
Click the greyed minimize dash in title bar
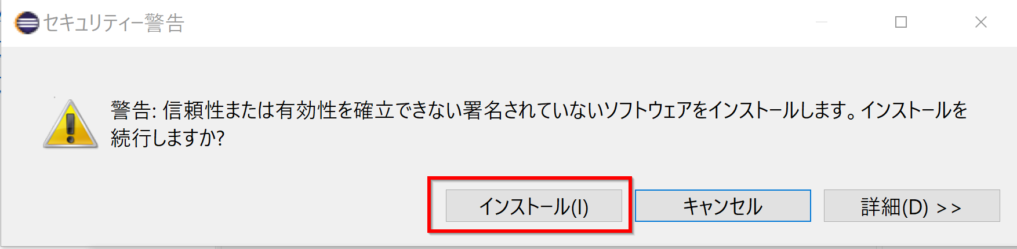pyautogui.click(x=822, y=22)
